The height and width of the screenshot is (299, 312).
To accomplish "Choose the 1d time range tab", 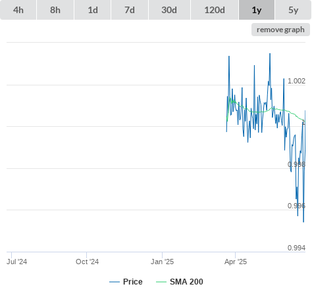I will pos(93,10).
